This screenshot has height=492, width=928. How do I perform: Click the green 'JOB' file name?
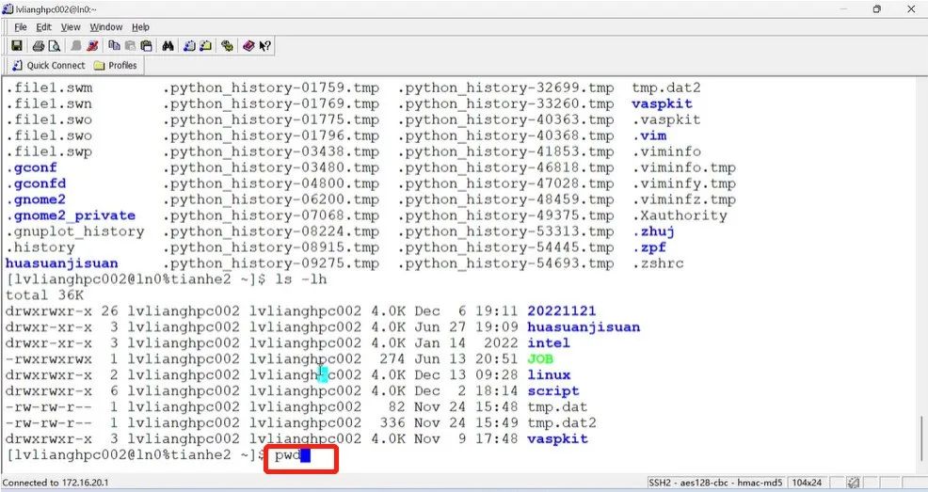click(540, 359)
